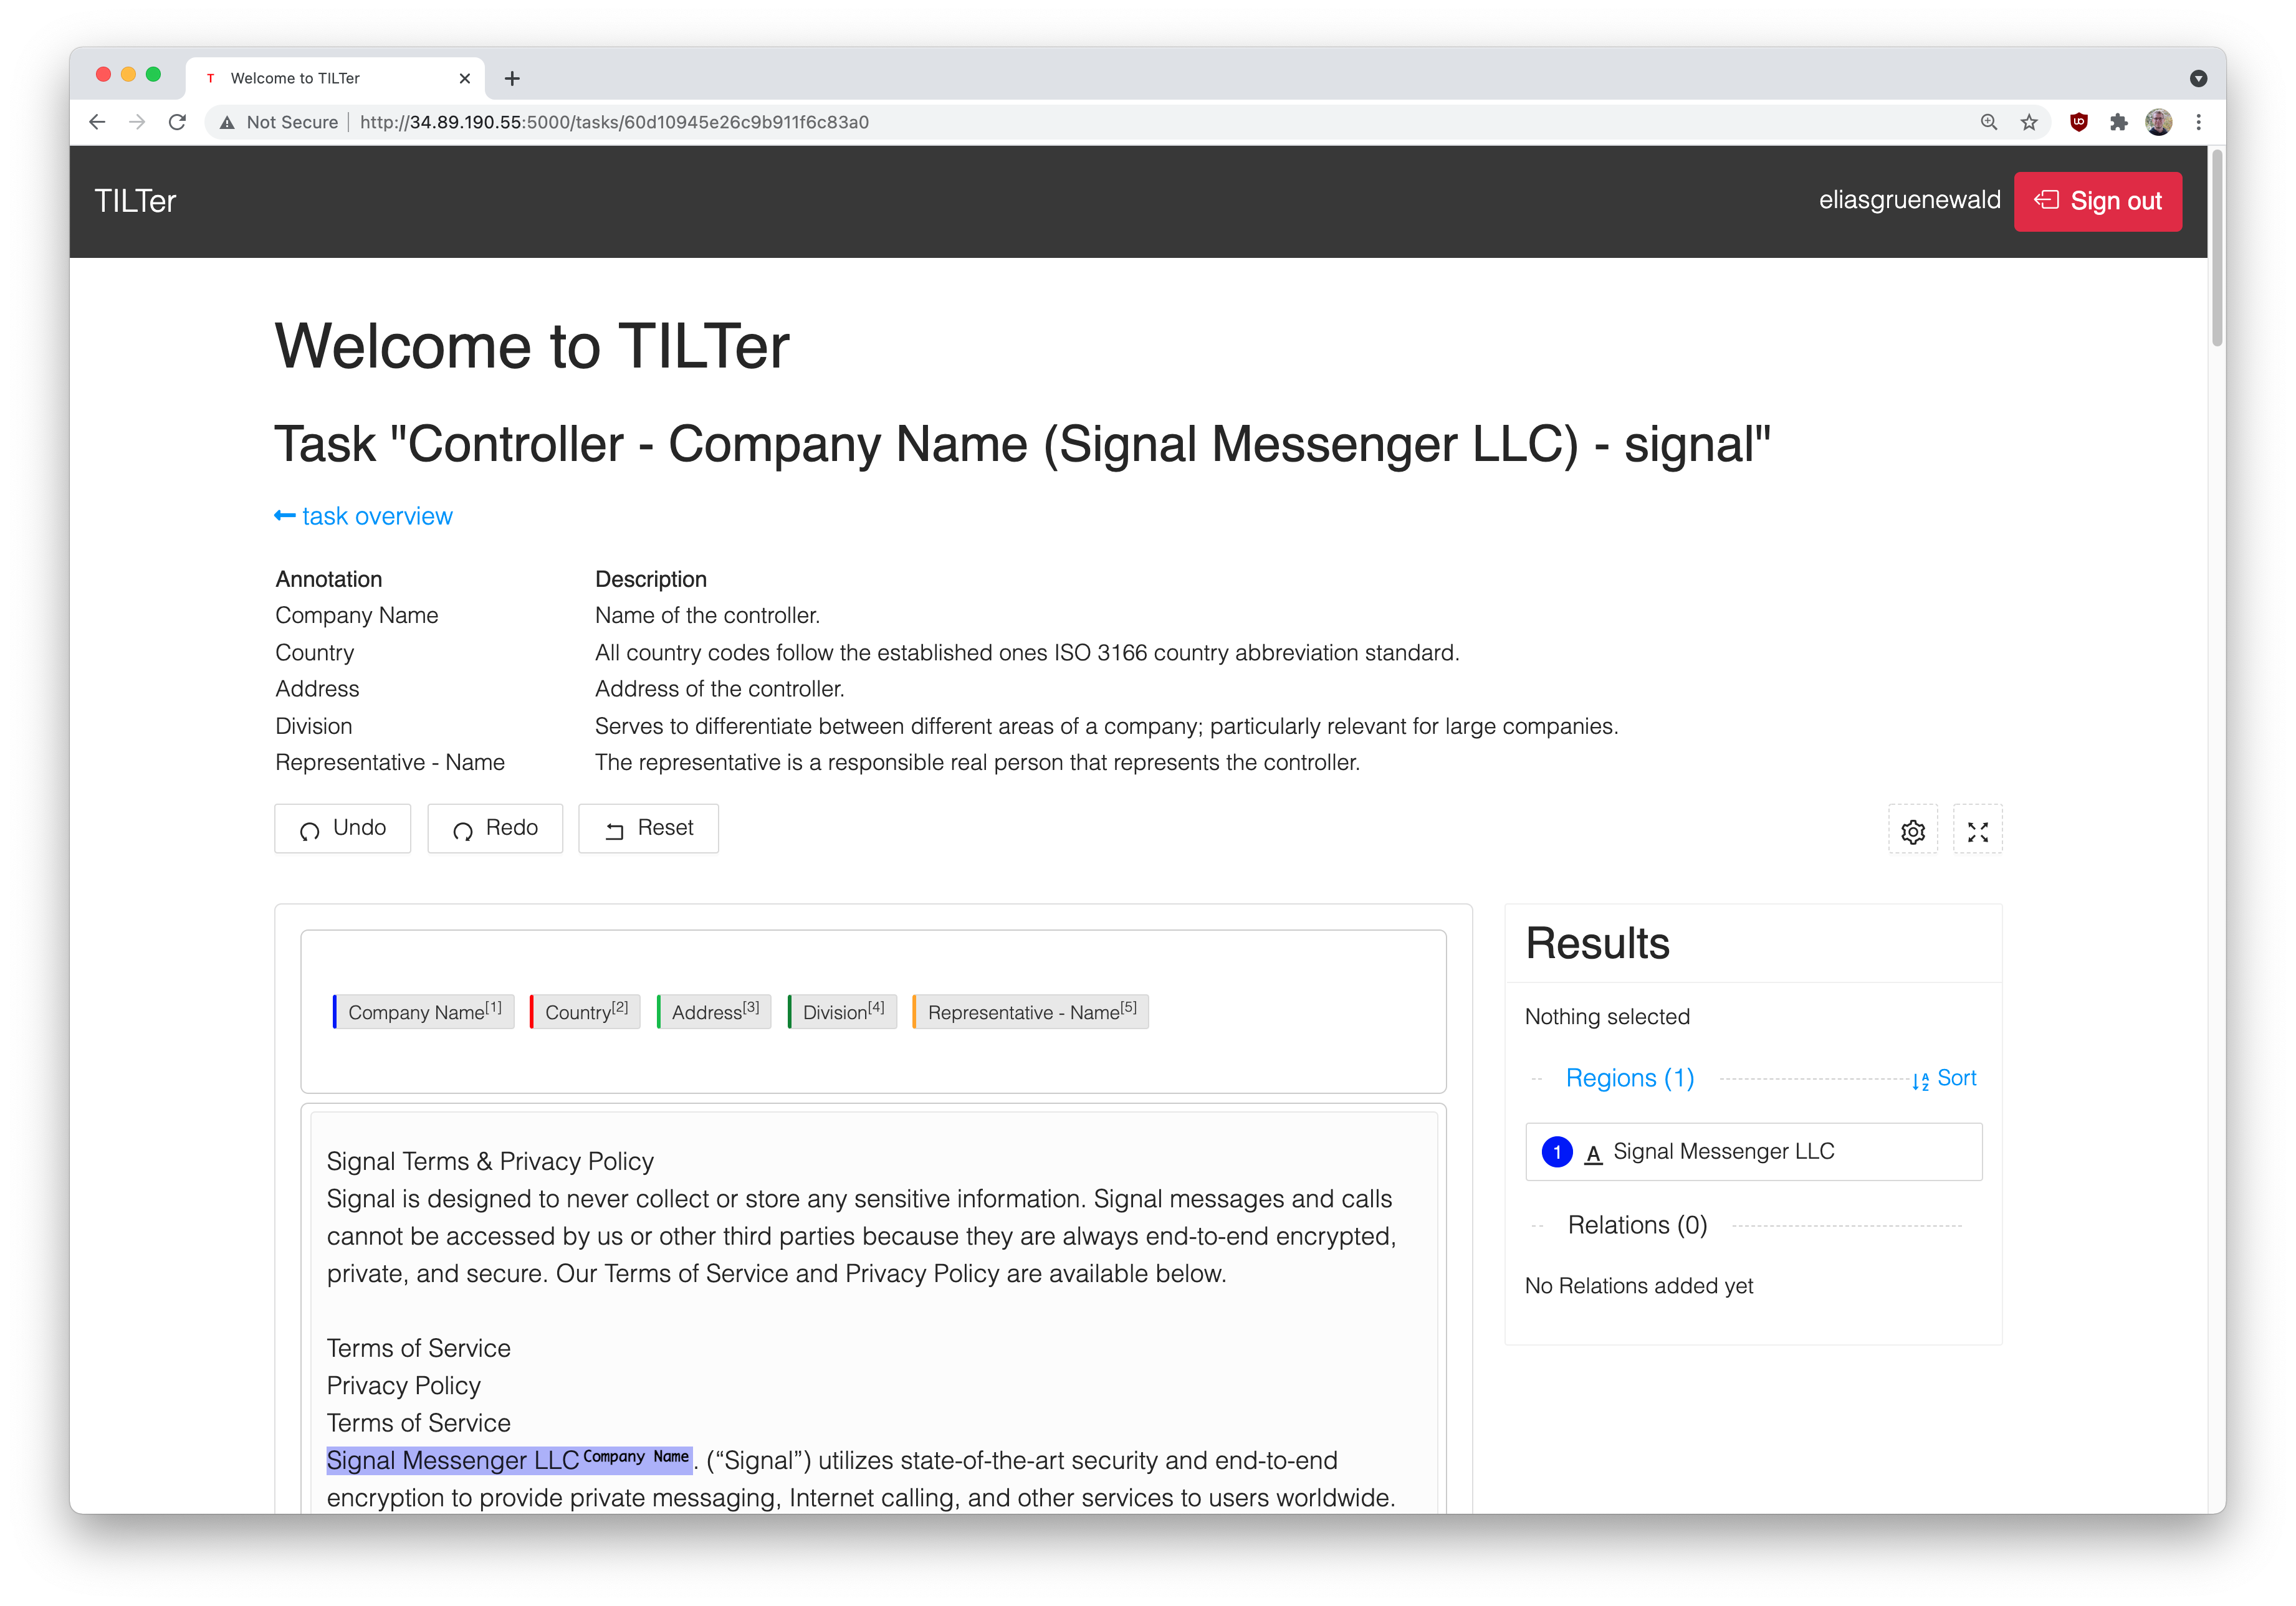Select the Division label color tag

pyautogui.click(x=843, y=1011)
